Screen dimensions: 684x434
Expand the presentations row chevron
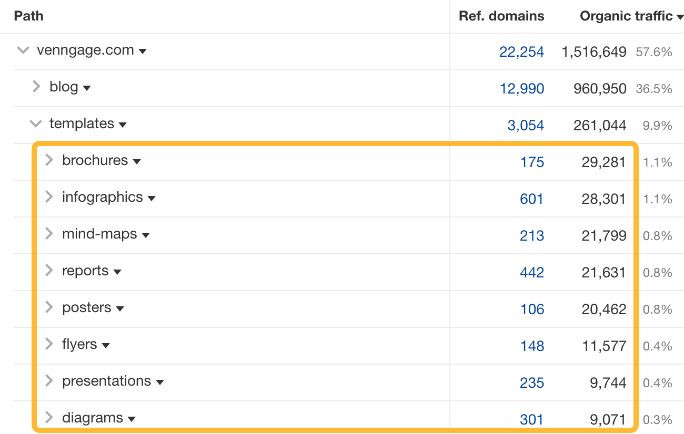tap(48, 381)
